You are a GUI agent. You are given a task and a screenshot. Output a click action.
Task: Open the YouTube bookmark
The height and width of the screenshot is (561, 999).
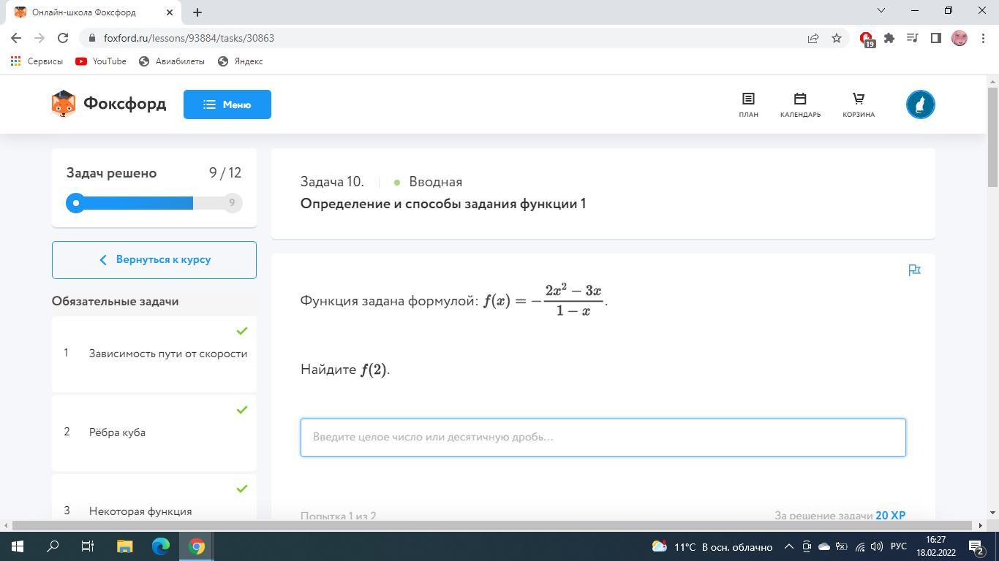(x=101, y=61)
